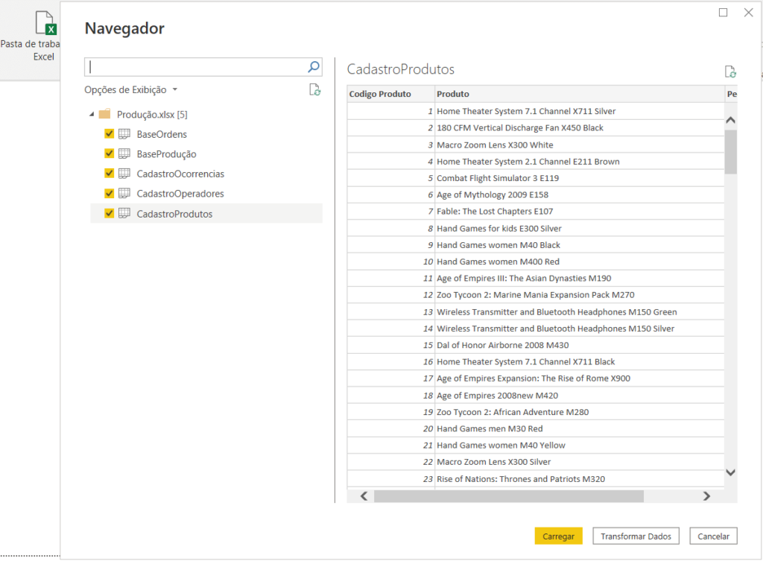Screen dimensions: 763x561
Task: Click the row 'Hand Games women M40 Yellow'
Action: 536,446
